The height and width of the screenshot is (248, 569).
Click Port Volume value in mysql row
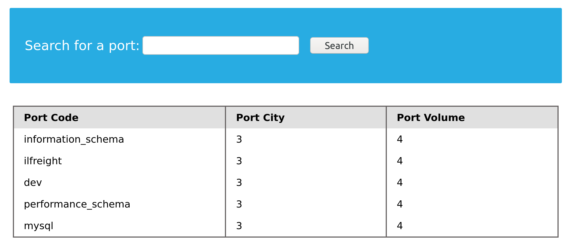(x=400, y=226)
